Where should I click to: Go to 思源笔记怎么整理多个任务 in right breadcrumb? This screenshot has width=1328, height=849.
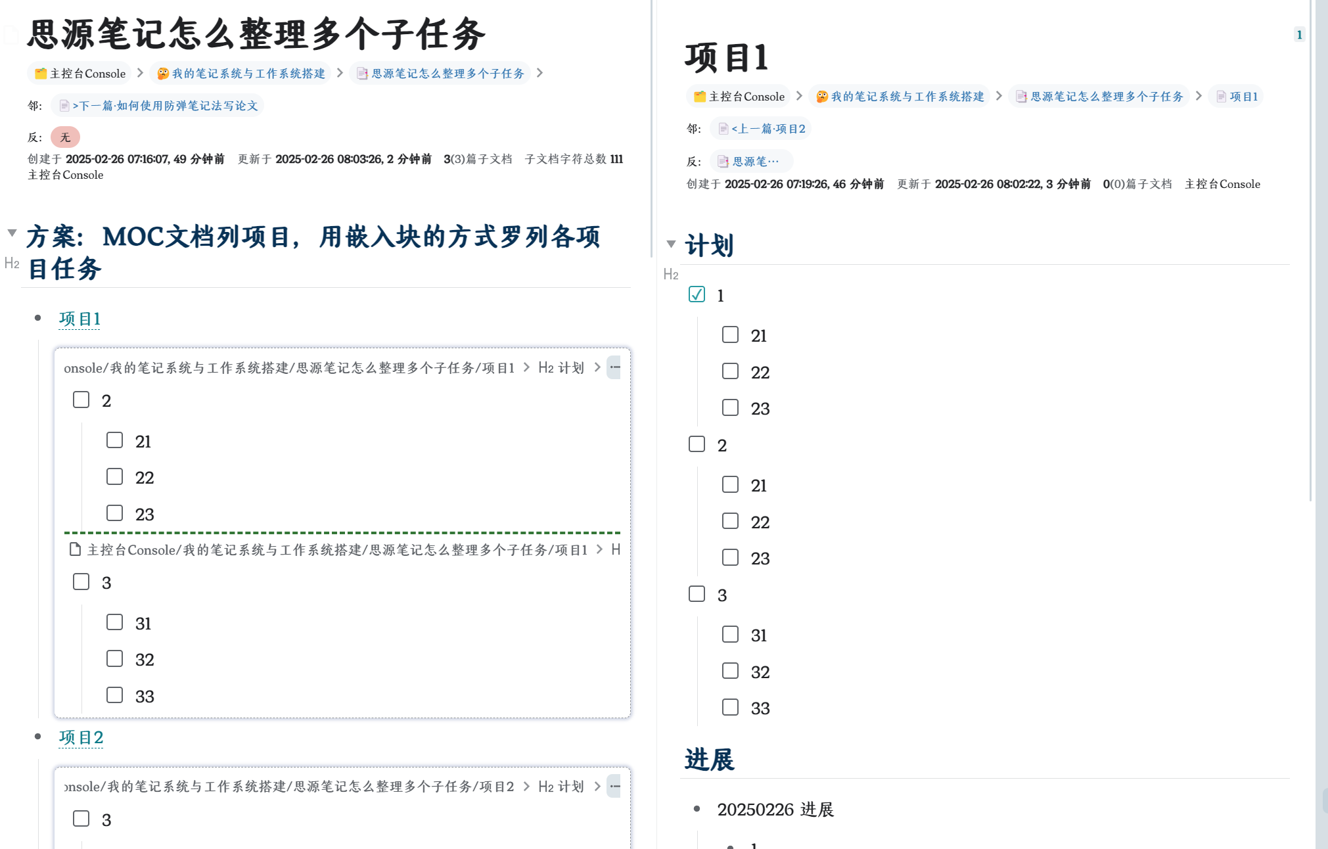1099,97
